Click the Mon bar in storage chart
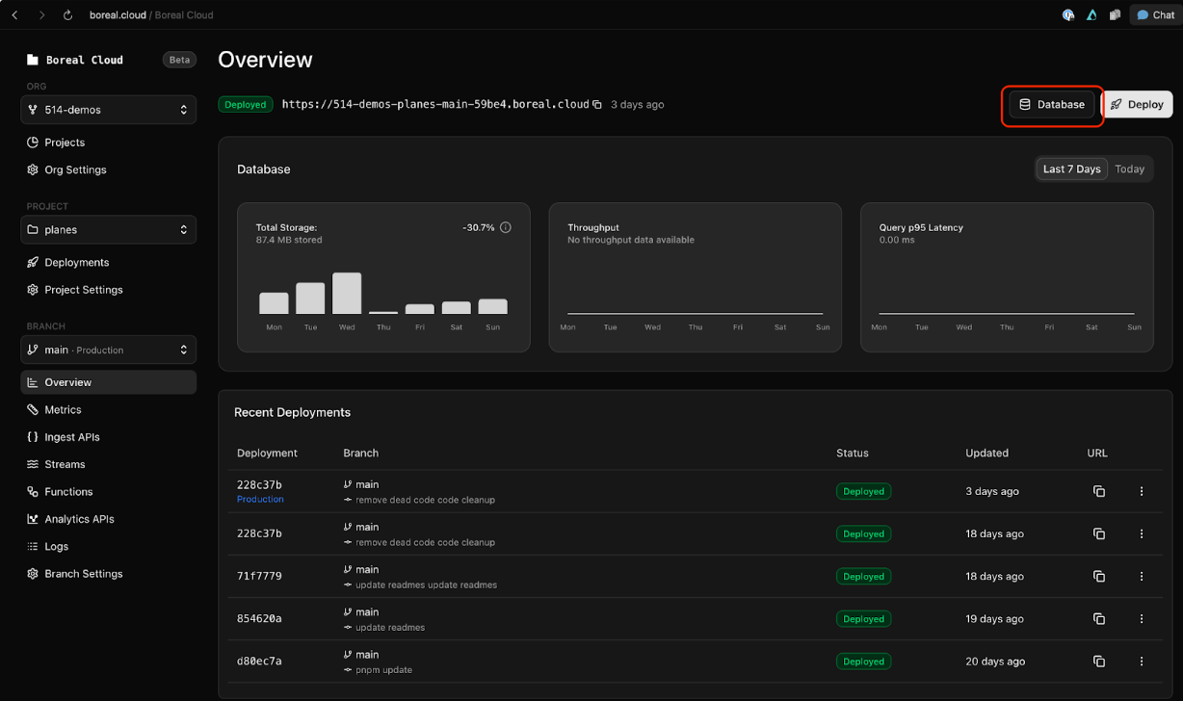1183x701 pixels. (x=274, y=303)
